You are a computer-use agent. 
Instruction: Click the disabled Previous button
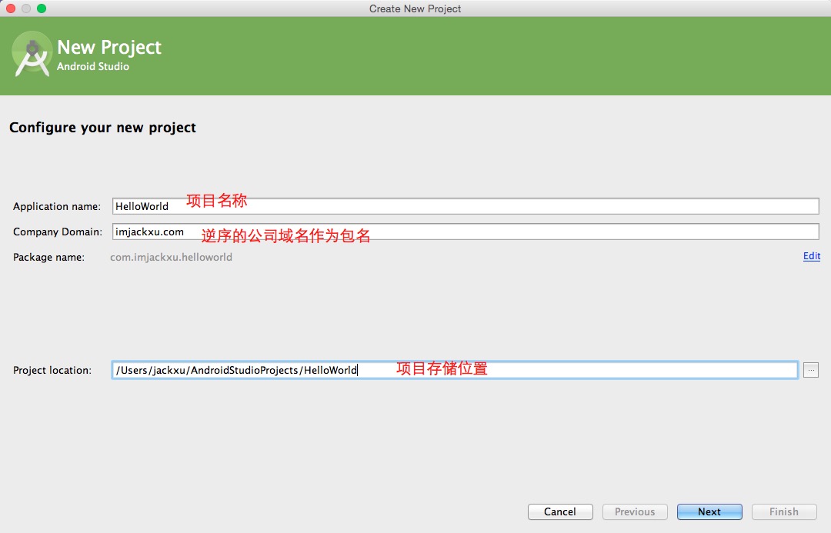tap(635, 511)
